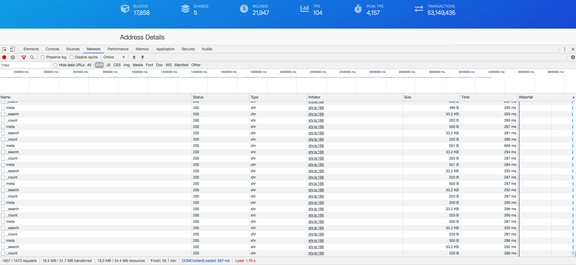Sort by the Waterfall column arrow
Screen dimensions: 576x265
tap(573, 97)
